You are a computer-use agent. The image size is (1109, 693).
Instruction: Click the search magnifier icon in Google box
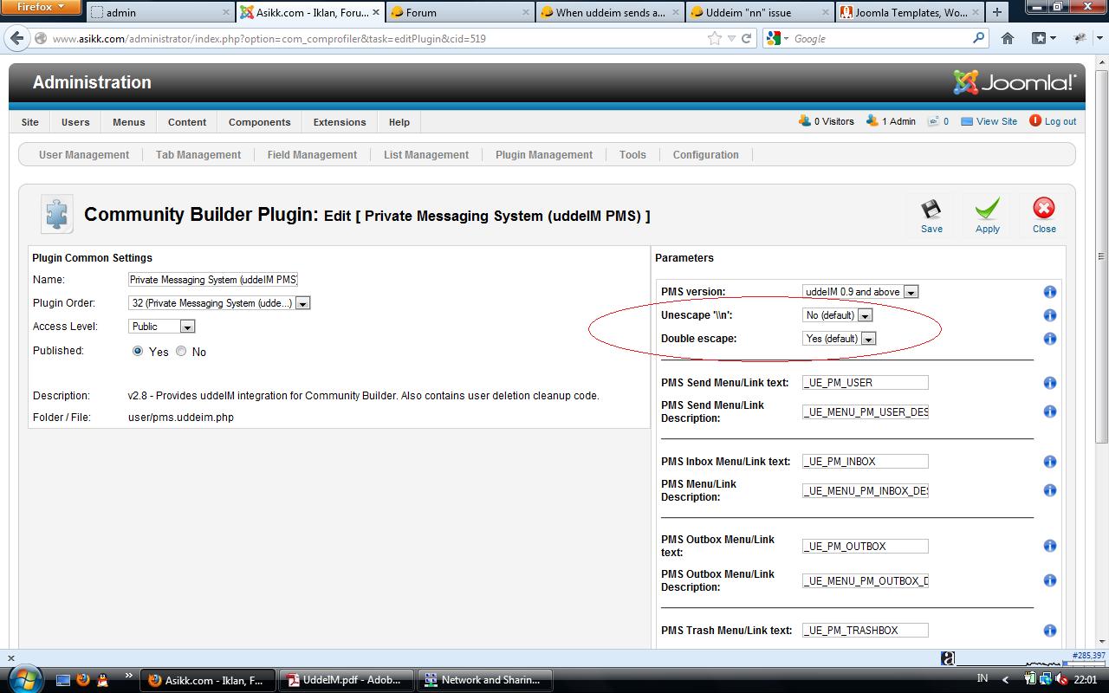tap(978, 38)
